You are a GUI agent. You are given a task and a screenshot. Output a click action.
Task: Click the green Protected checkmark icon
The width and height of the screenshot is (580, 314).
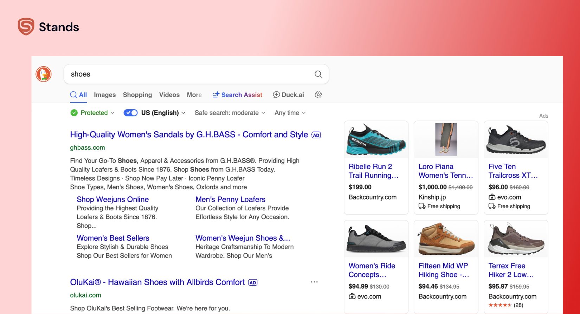click(74, 113)
